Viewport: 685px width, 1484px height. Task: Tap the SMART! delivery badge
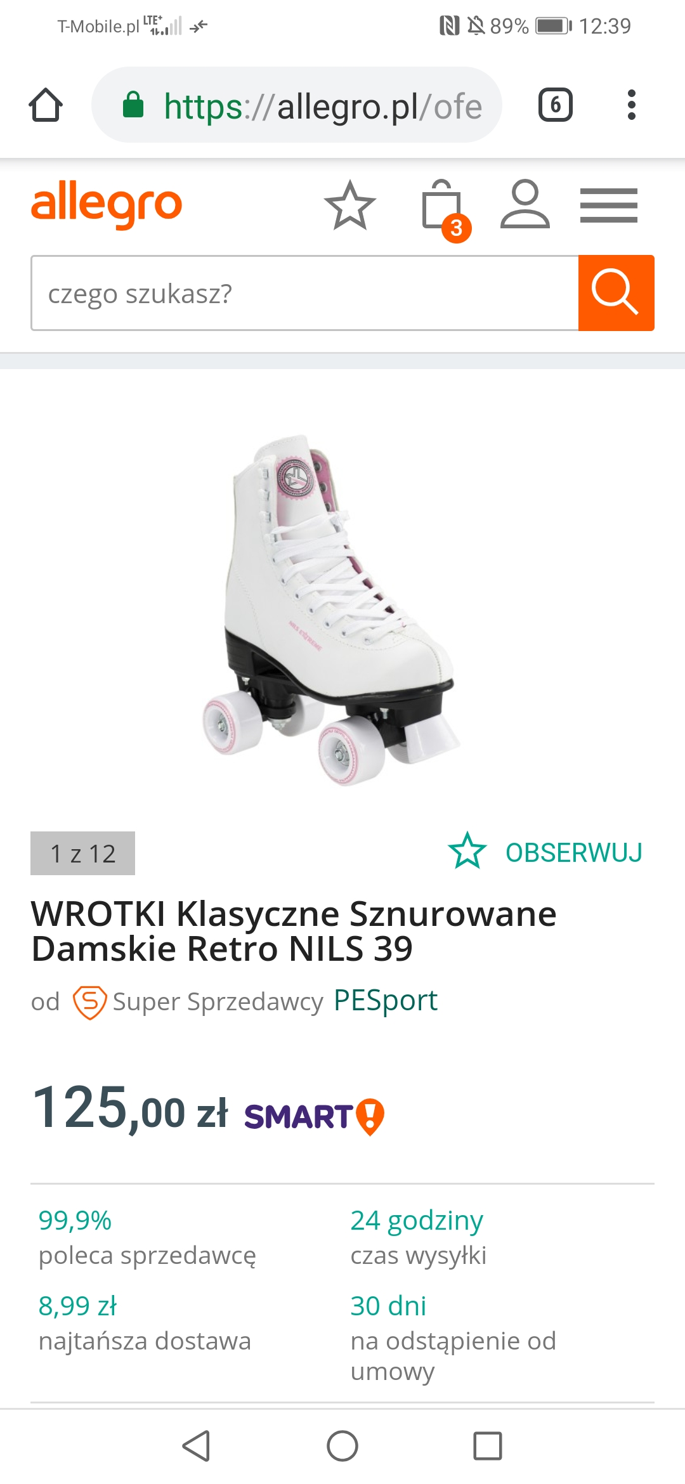click(315, 1117)
